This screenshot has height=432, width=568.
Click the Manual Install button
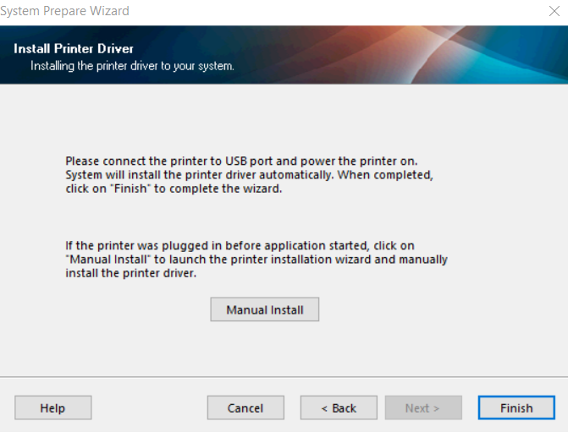(264, 310)
